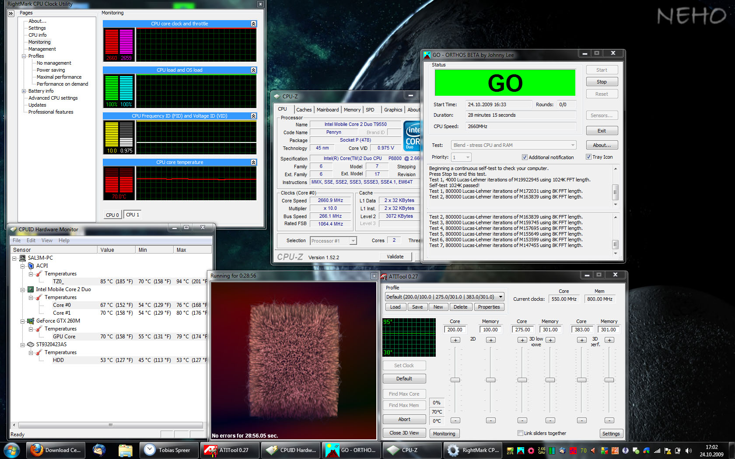Click the Firefox icon in the taskbar
Viewport: 735px width, 459px height.
coord(37,450)
